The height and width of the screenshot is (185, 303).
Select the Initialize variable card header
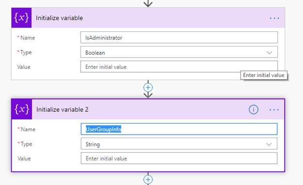click(x=148, y=18)
